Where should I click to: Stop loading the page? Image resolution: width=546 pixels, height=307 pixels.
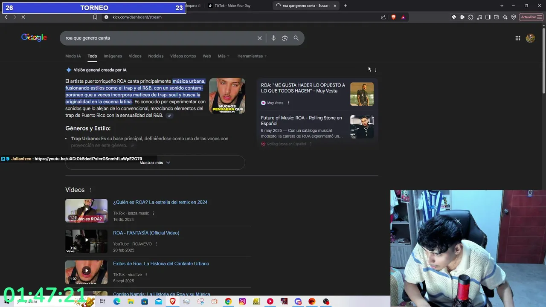point(23,17)
